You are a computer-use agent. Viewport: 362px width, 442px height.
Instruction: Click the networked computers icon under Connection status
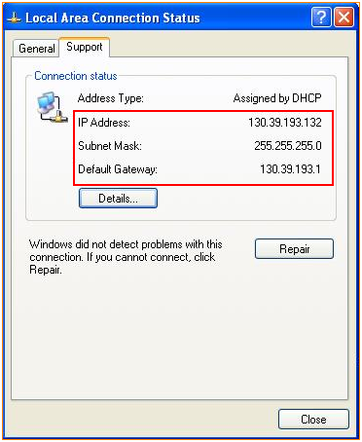click(52, 107)
